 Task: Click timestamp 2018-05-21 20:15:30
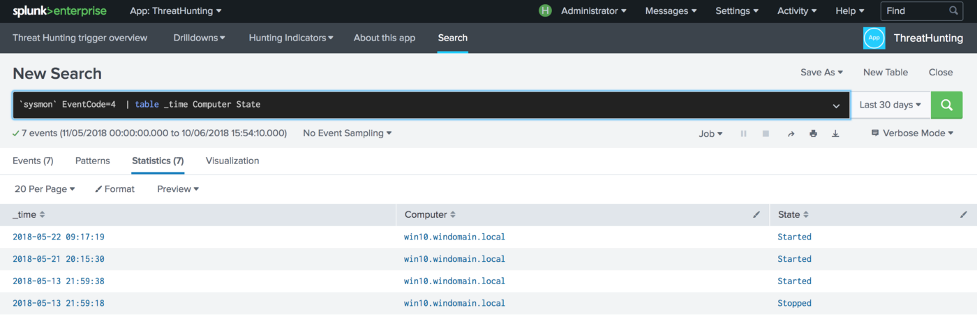point(59,259)
